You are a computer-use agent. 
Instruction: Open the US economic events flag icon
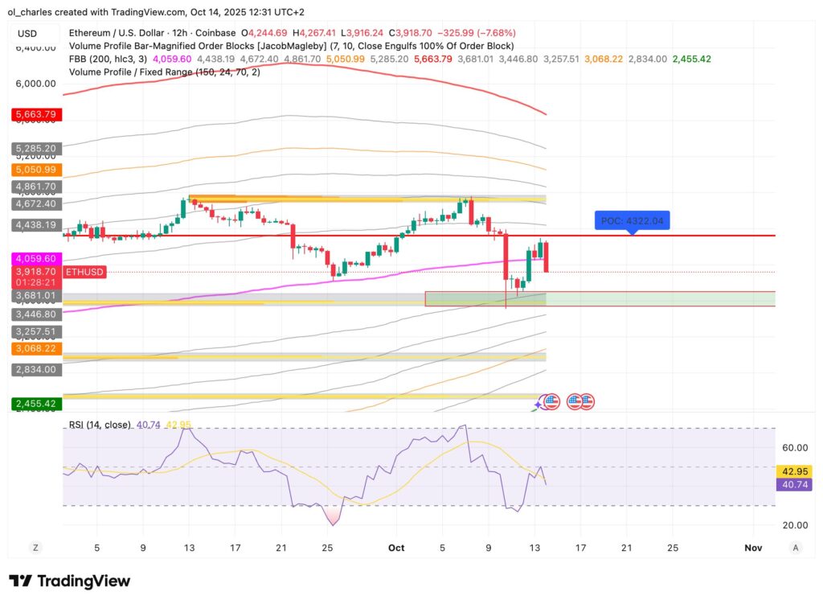point(551,401)
